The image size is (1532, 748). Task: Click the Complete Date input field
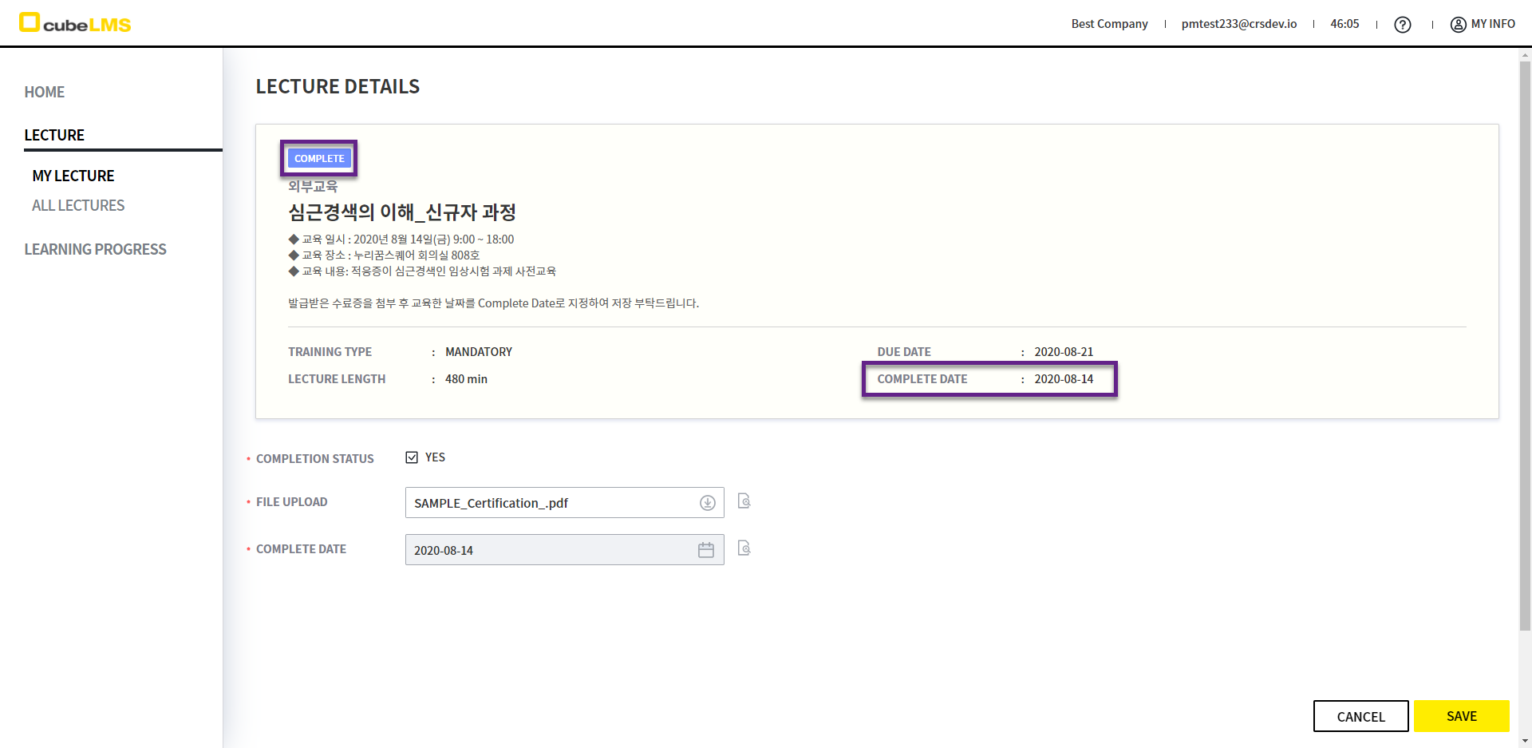[x=551, y=550]
